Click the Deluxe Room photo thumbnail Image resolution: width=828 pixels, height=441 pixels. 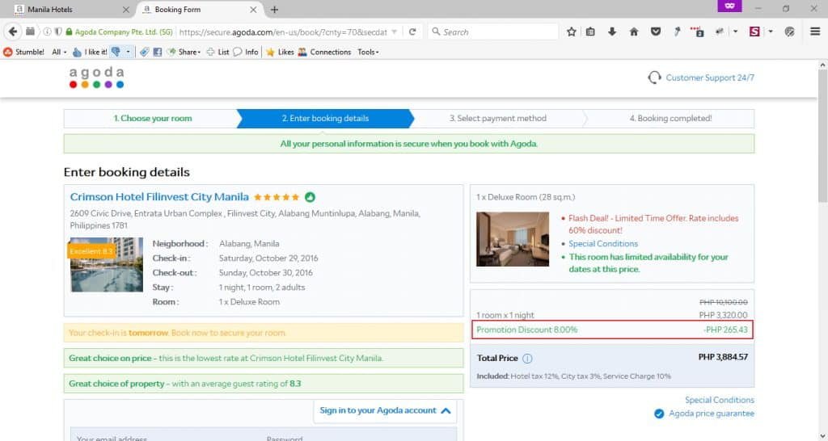coord(513,239)
